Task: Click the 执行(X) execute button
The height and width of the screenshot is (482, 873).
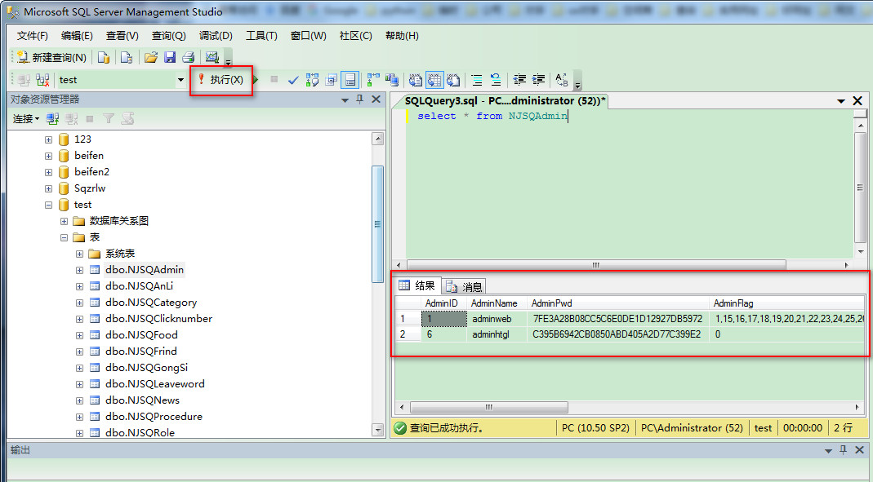Action: 220,80
